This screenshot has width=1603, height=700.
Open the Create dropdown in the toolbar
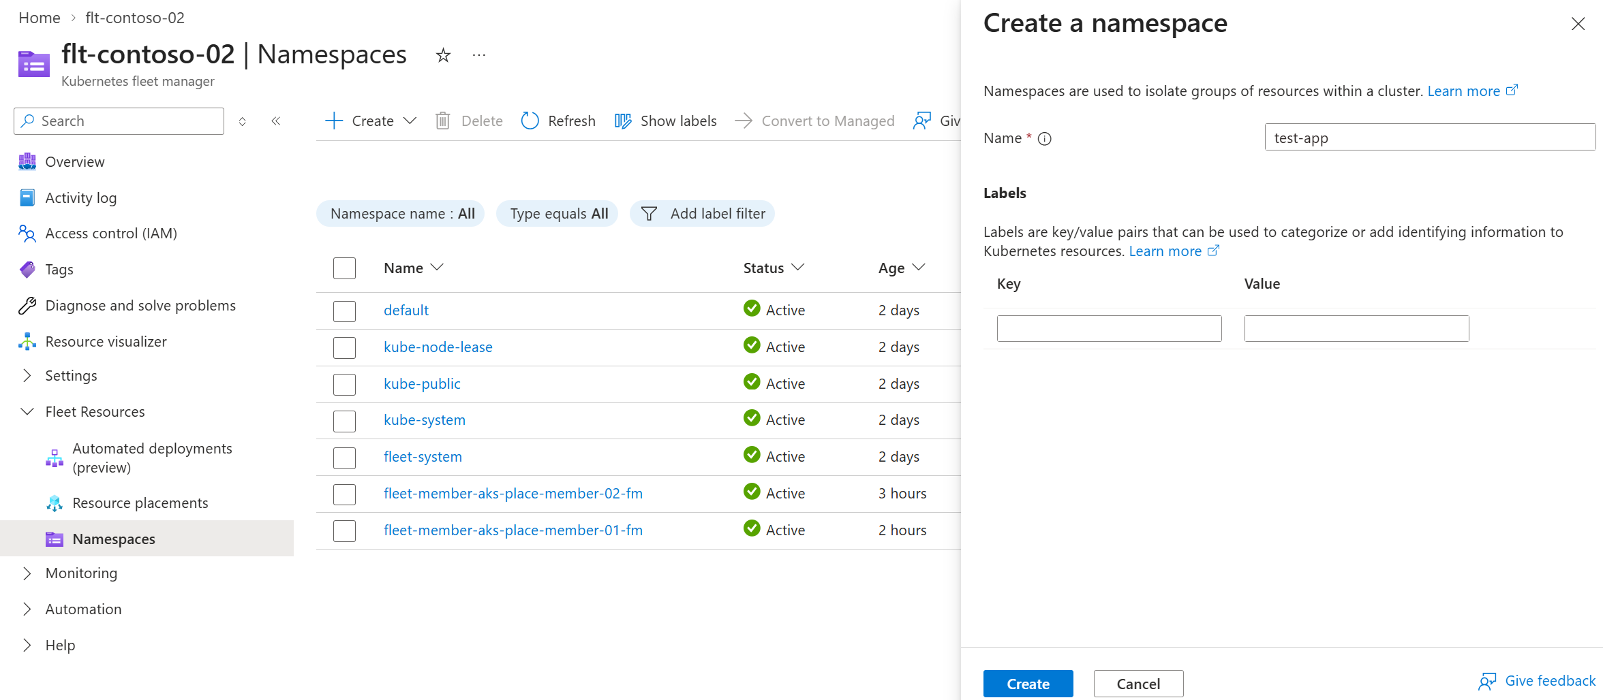coord(371,121)
